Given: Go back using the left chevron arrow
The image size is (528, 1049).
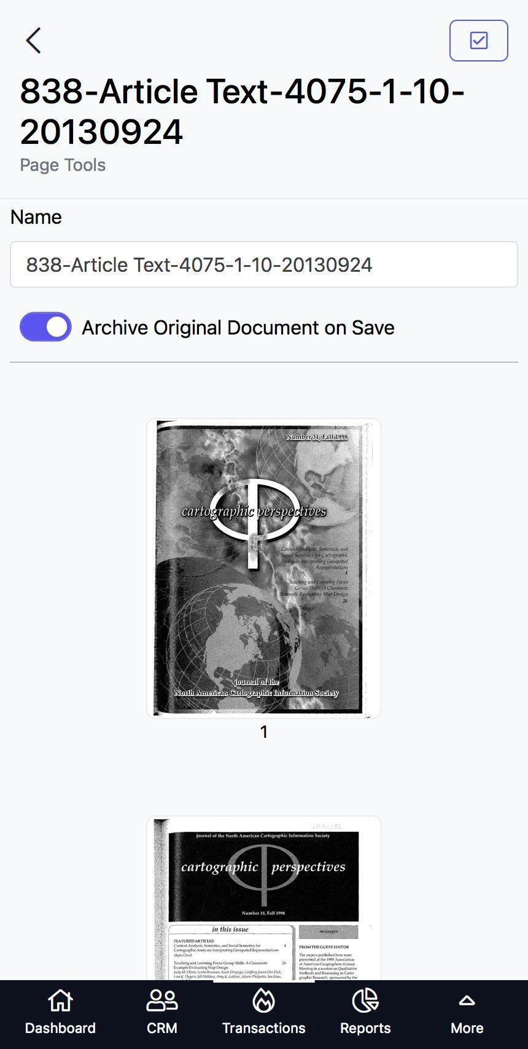Looking at the screenshot, I should tap(34, 41).
